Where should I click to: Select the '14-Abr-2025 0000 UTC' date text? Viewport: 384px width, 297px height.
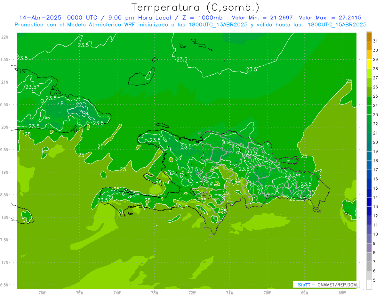pyautogui.click(x=58, y=18)
